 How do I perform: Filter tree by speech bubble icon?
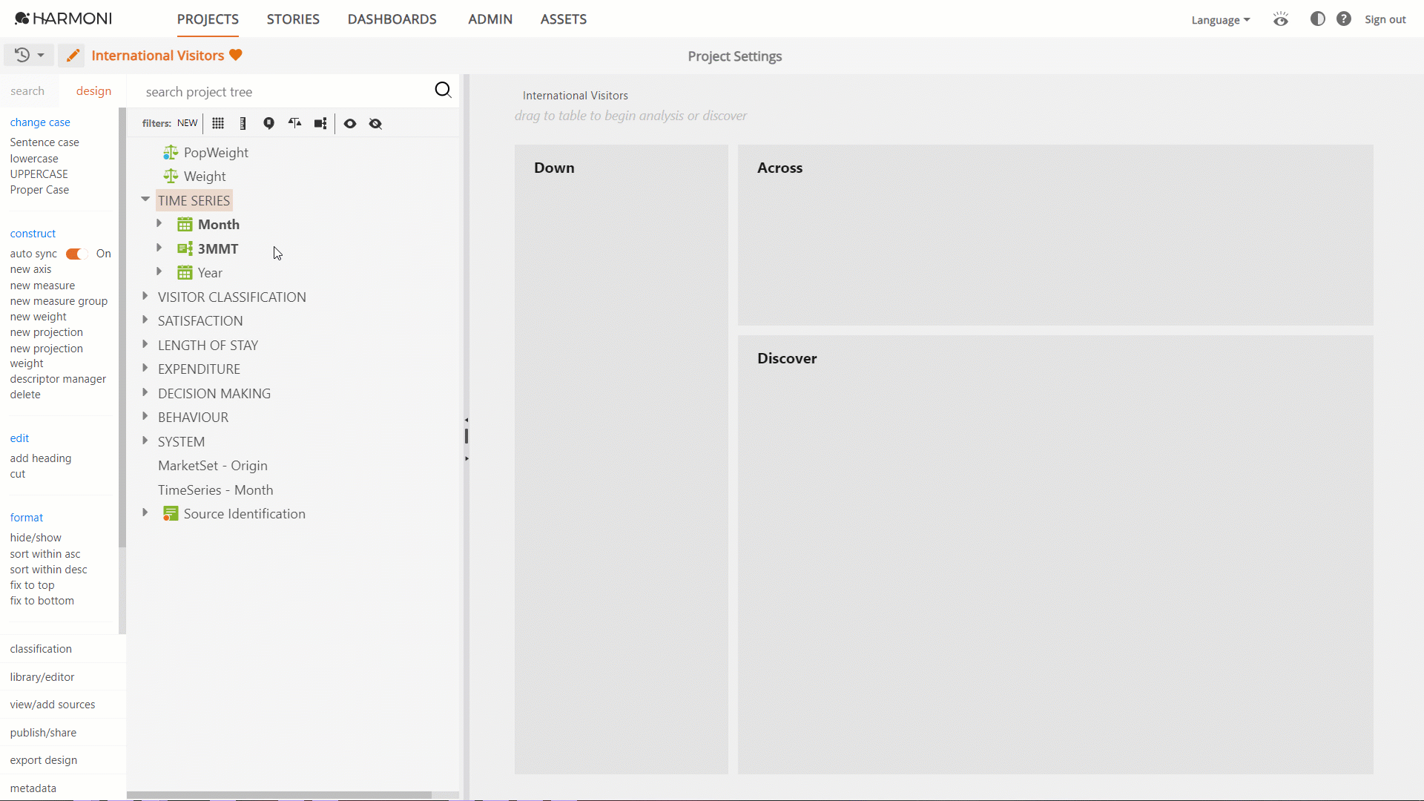coord(268,123)
